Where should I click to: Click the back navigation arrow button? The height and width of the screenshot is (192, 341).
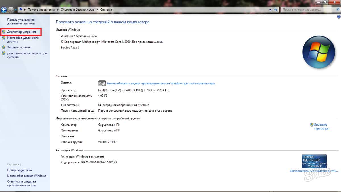[x=4, y=9]
